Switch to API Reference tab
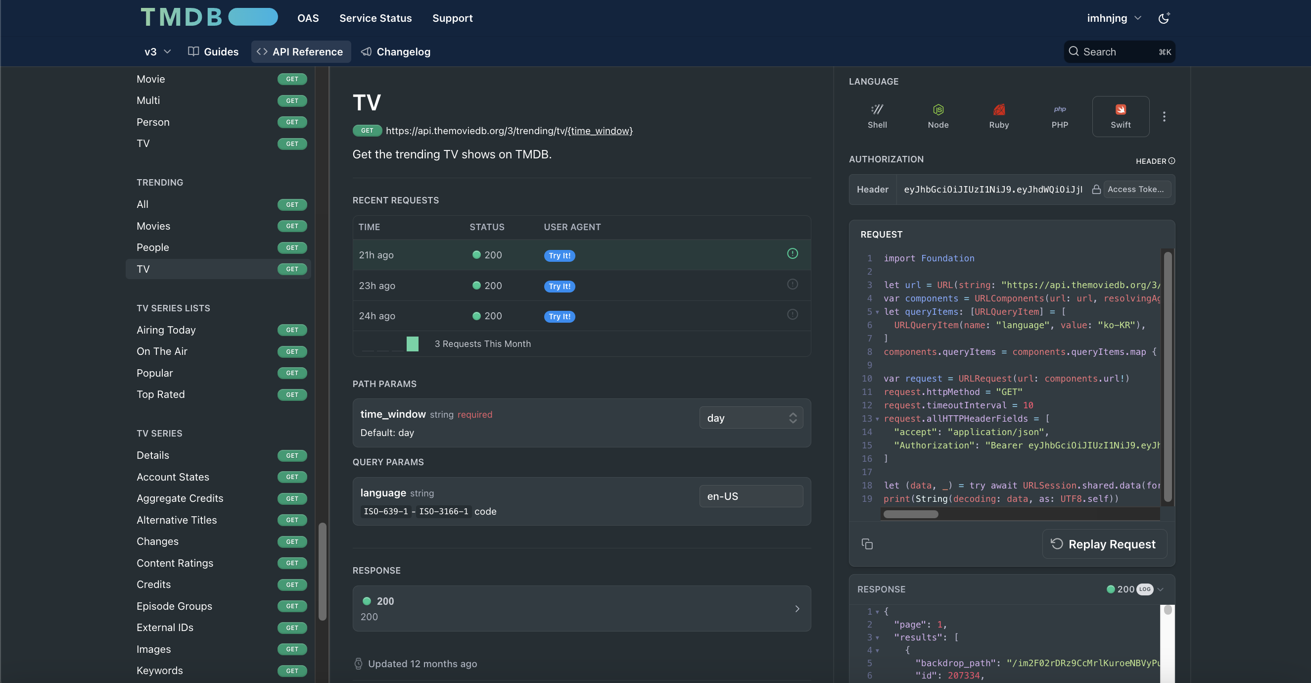 coord(301,51)
